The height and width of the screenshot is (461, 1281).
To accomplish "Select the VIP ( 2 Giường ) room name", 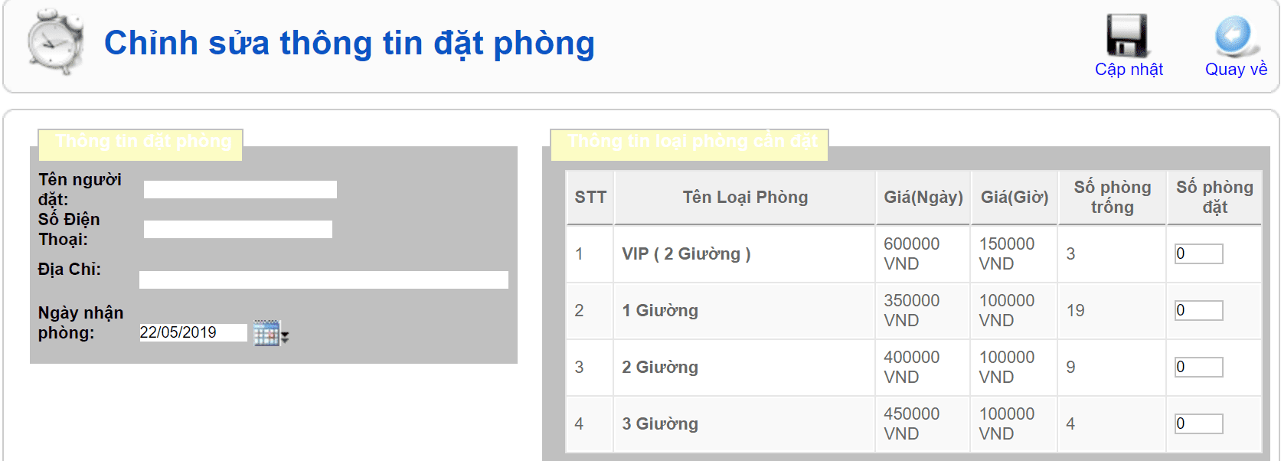I will point(686,254).
